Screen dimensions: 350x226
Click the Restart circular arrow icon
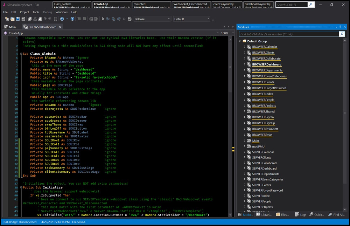[129, 19]
